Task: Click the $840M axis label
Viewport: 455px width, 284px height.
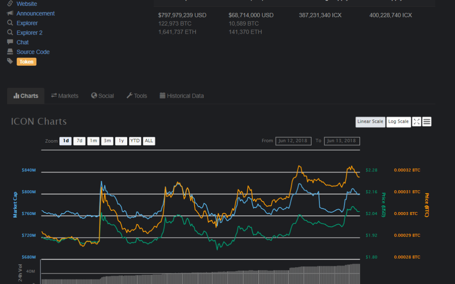Action: point(29,170)
